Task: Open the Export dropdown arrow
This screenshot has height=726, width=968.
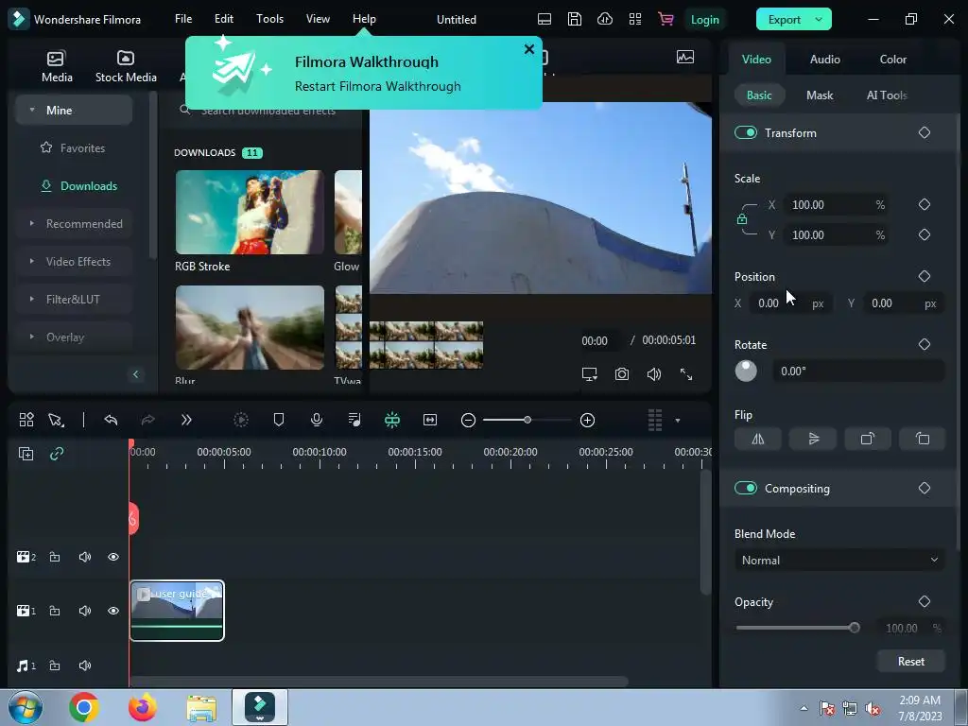Action: click(820, 20)
